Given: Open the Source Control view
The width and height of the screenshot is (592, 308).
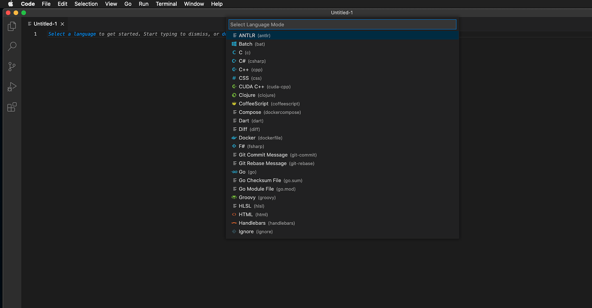Looking at the screenshot, I should 12,66.
